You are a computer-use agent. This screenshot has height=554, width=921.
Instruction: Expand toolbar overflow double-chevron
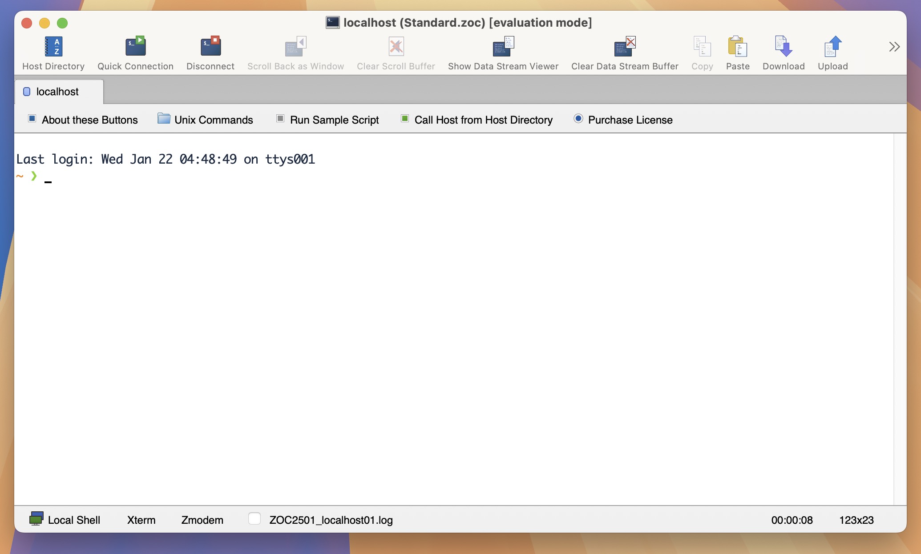[894, 47]
